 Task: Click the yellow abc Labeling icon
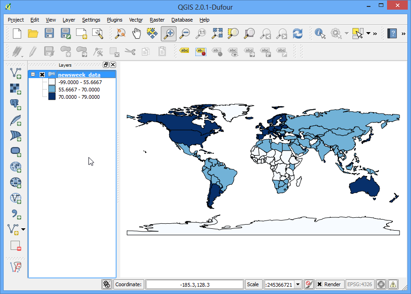coord(184,51)
